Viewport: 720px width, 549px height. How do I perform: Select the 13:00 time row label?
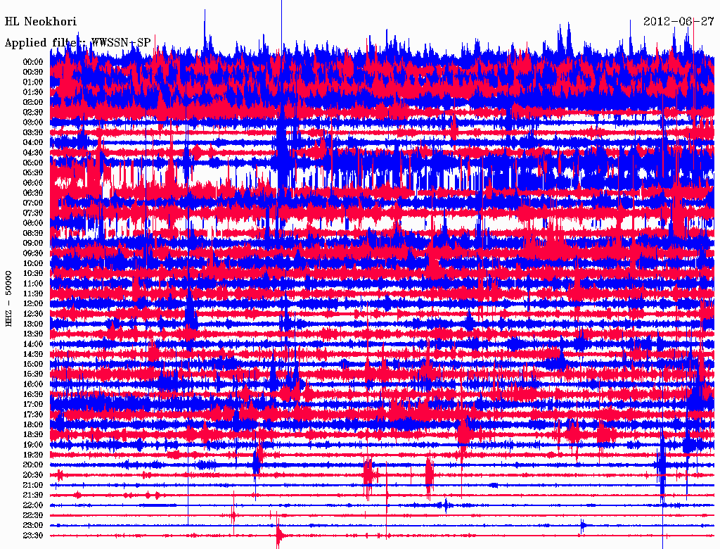point(33,324)
